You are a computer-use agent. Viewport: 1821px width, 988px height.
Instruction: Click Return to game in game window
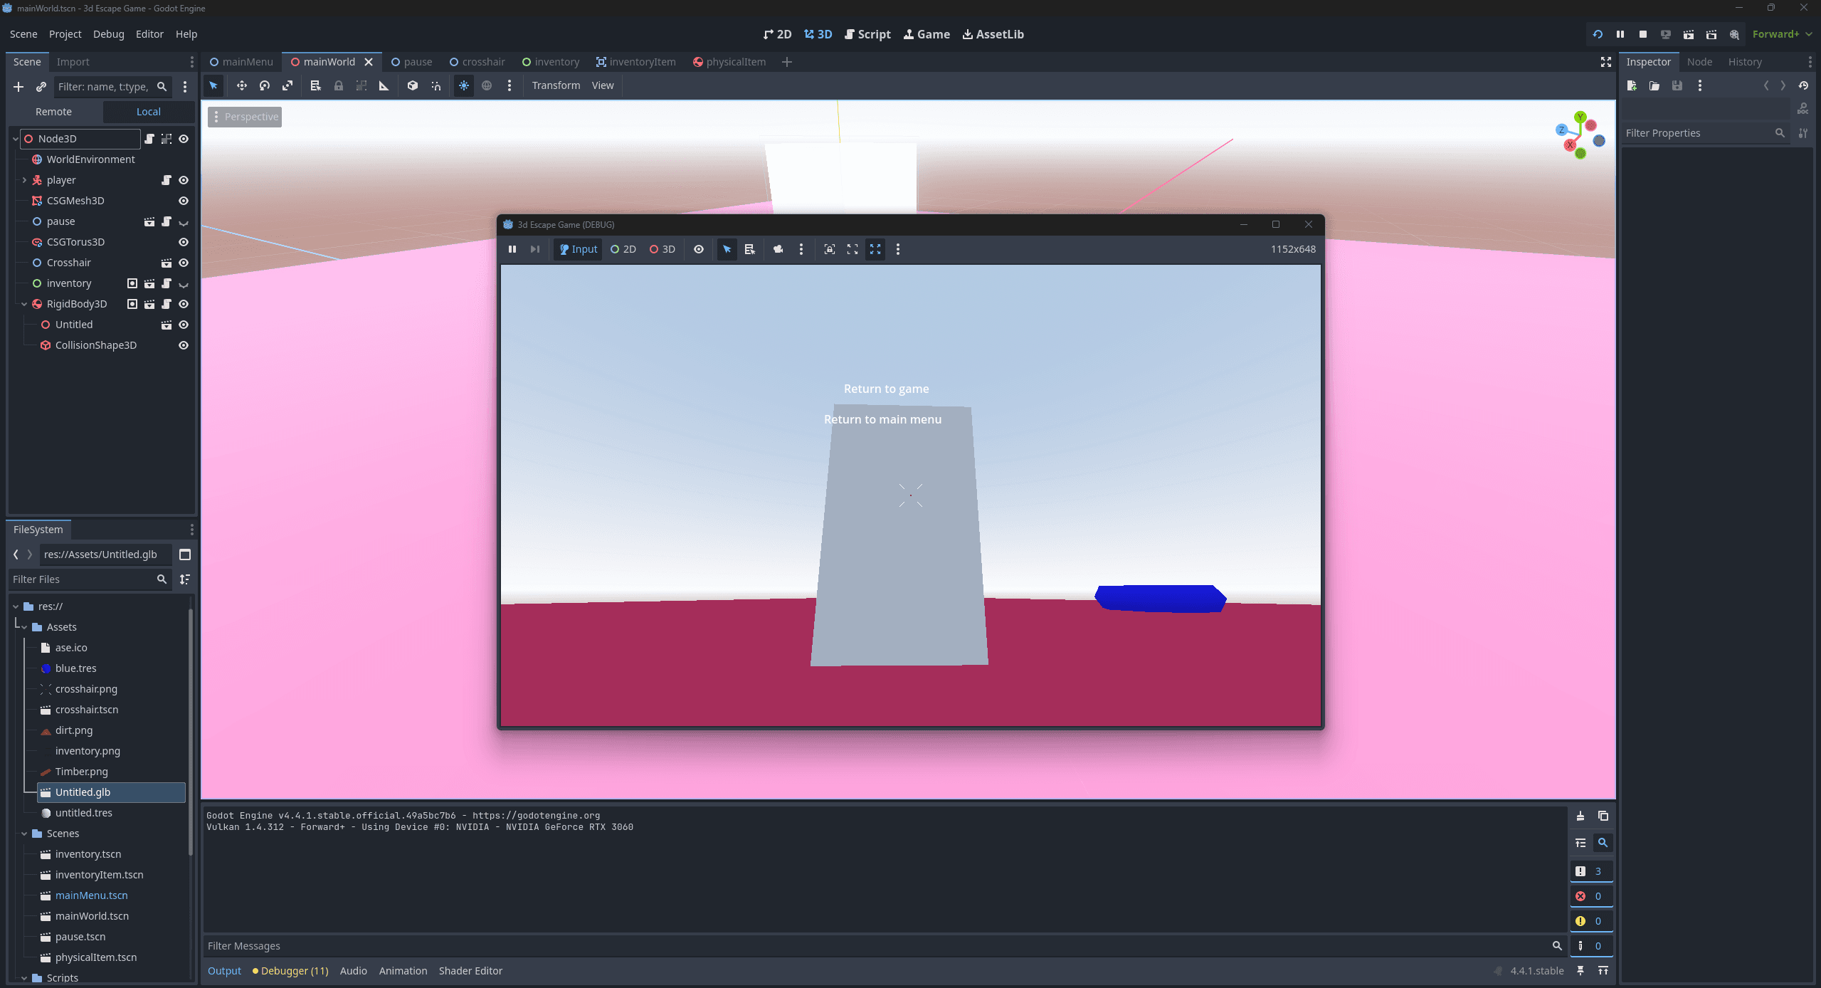(x=886, y=389)
